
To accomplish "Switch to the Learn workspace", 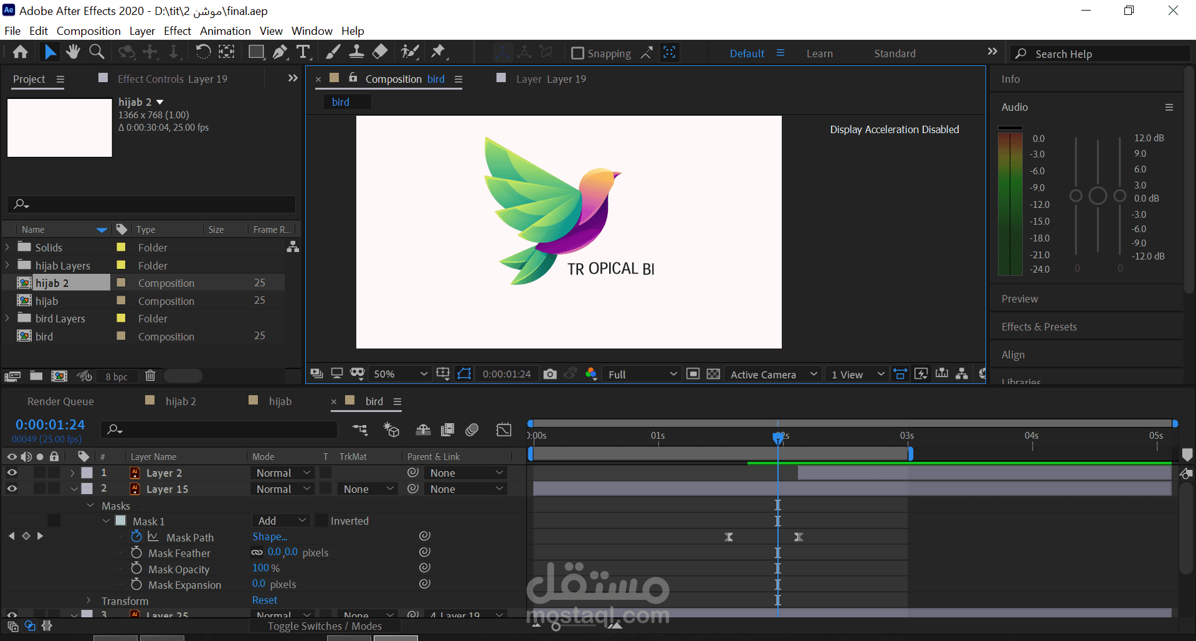I will [x=820, y=54].
